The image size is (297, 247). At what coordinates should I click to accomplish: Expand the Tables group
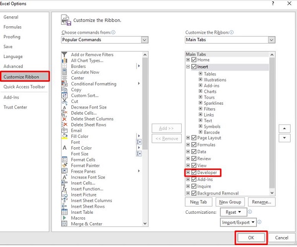click(x=200, y=73)
